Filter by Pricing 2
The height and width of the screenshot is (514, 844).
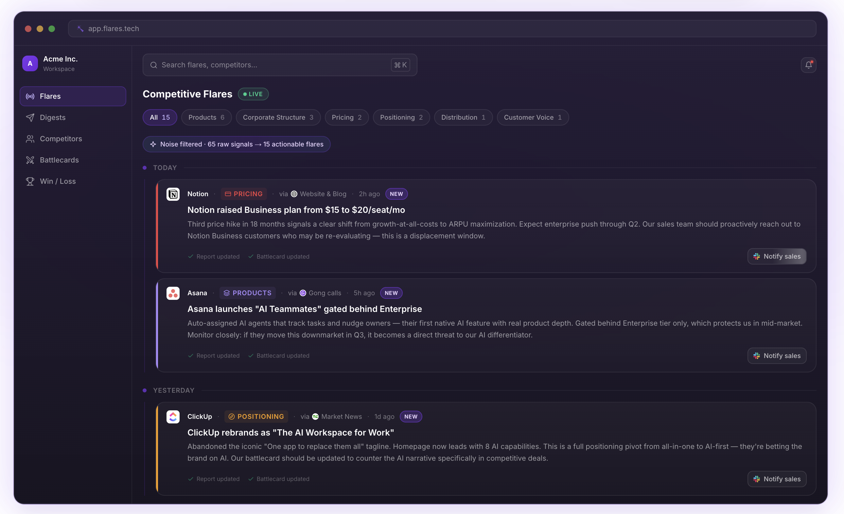point(347,117)
